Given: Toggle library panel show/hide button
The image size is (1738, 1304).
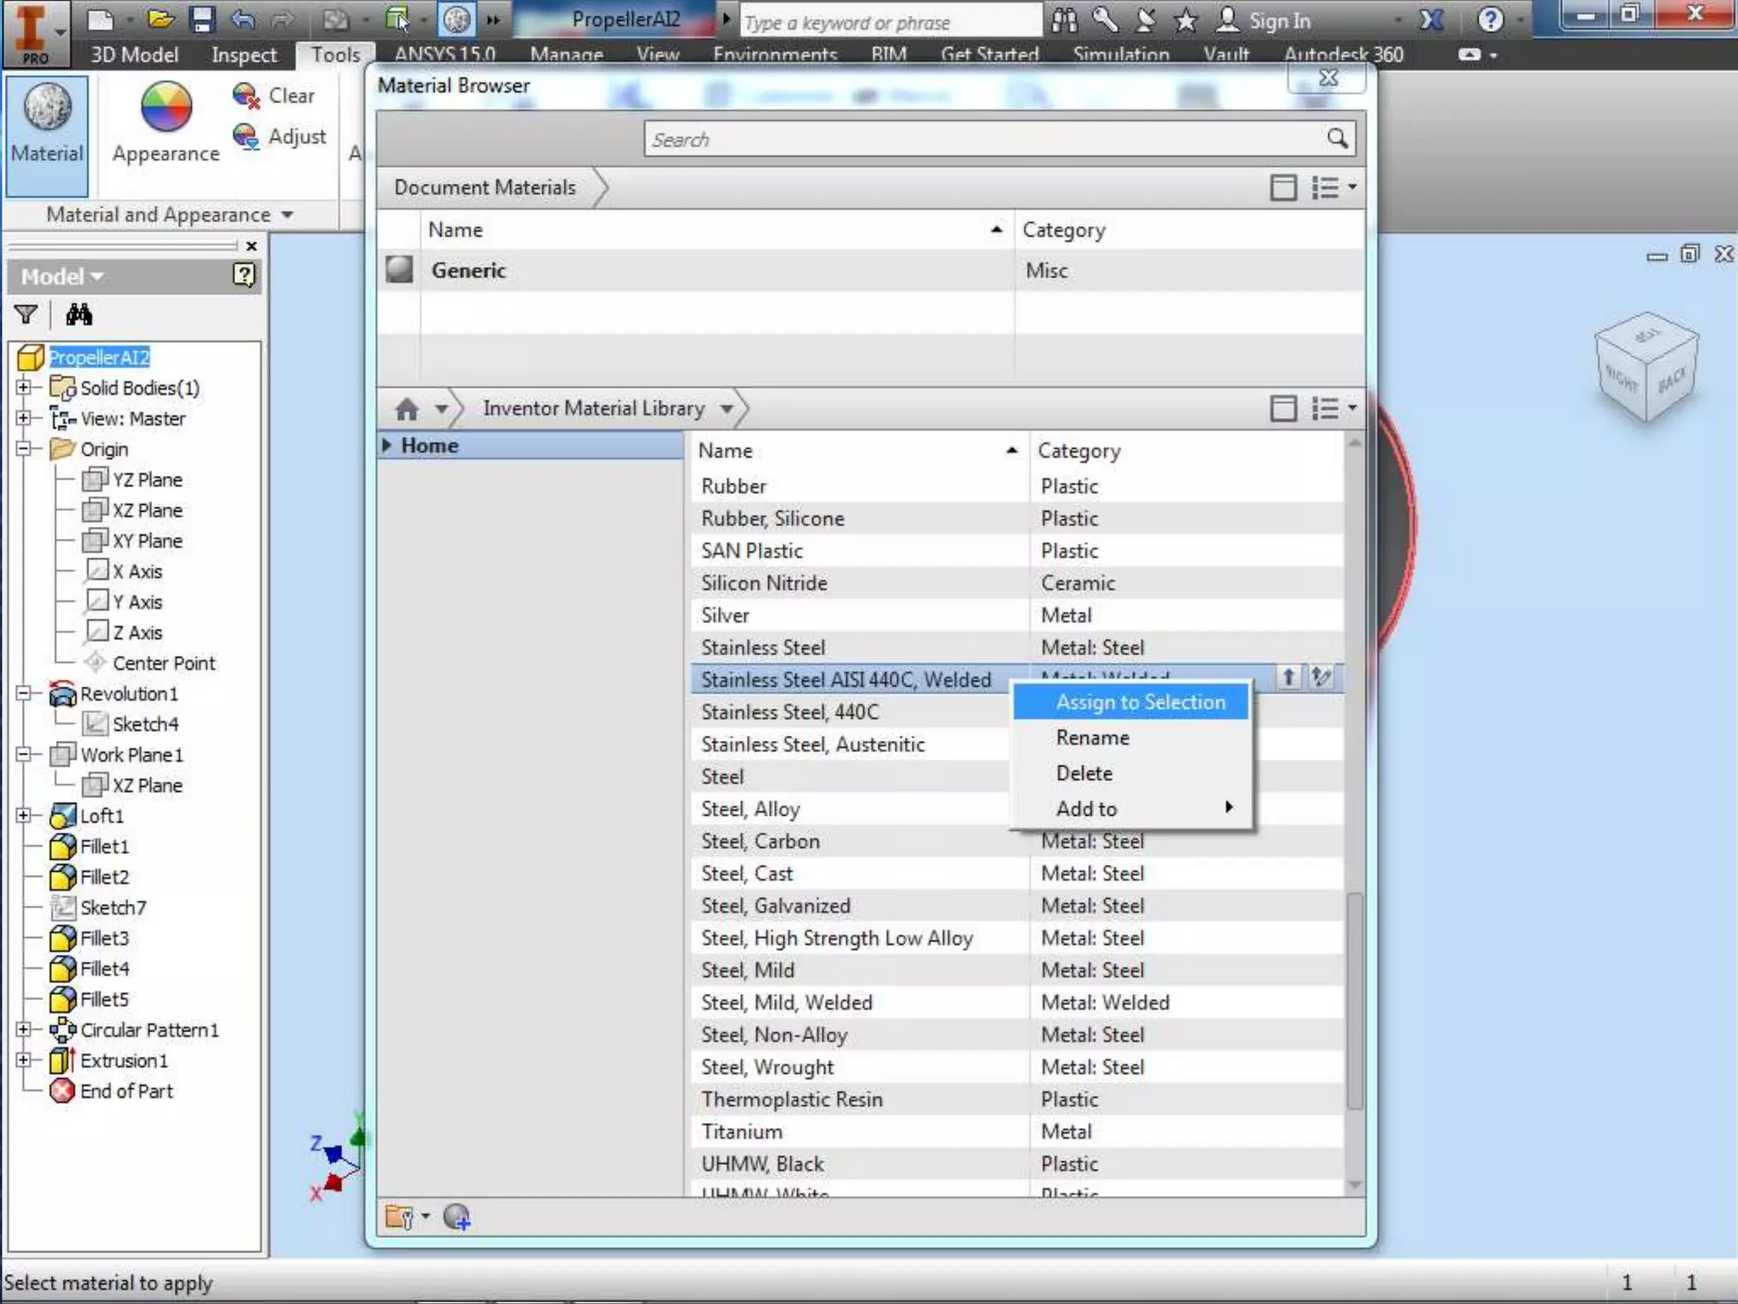Looking at the screenshot, I should click(1282, 408).
